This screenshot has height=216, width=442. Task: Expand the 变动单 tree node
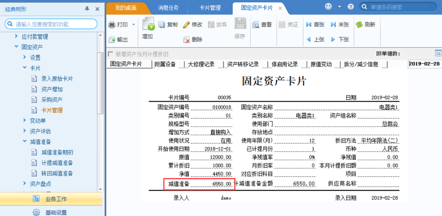[x=25, y=121]
